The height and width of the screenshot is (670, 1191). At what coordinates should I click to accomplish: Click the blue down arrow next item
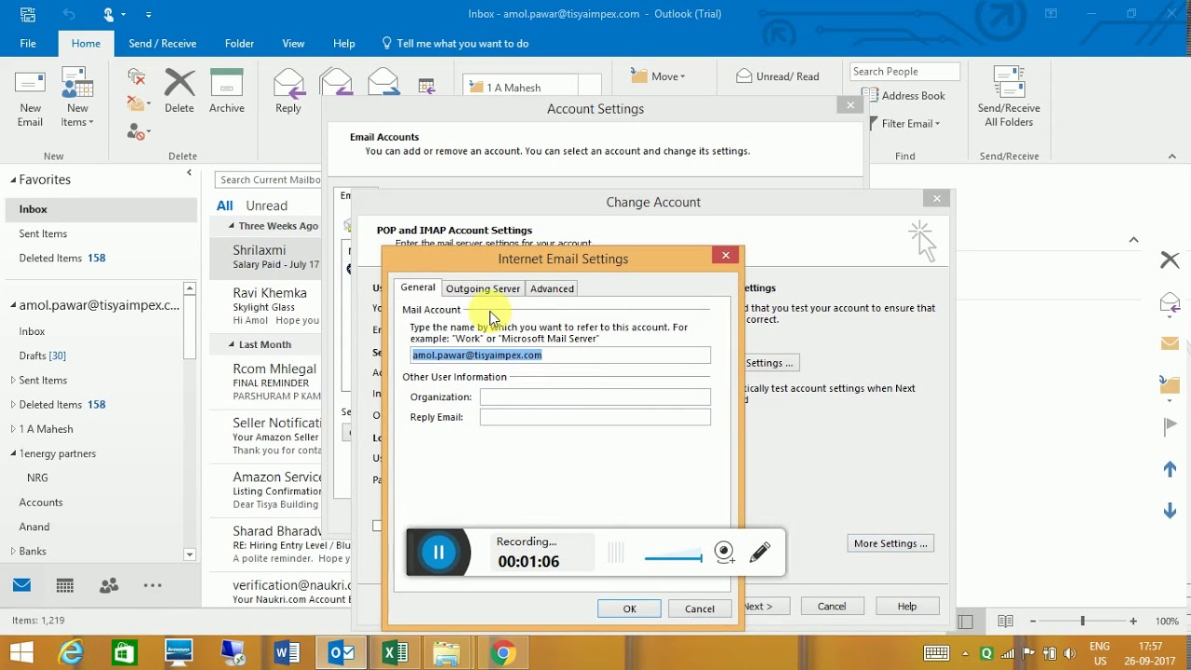(x=1170, y=511)
